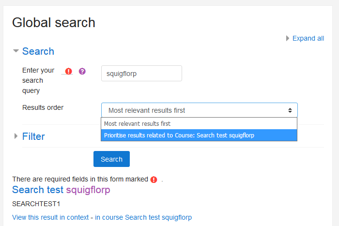Click the Results order label
Viewport: 339px width, 226px height.
click(x=43, y=107)
